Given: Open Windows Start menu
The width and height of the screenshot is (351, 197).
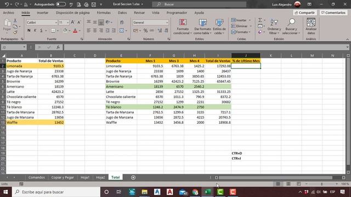Looking at the screenshot, I should tap(5, 192).
